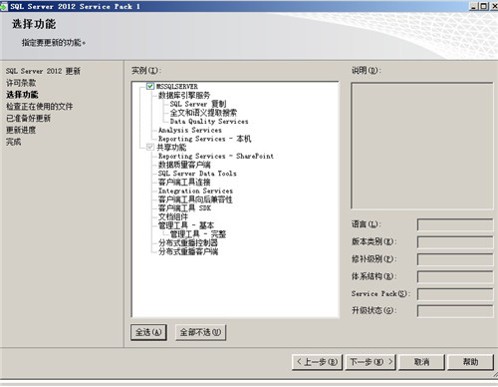Select the 数据质量客户端 tree item
The height and width of the screenshot is (387, 498).
coord(184,165)
